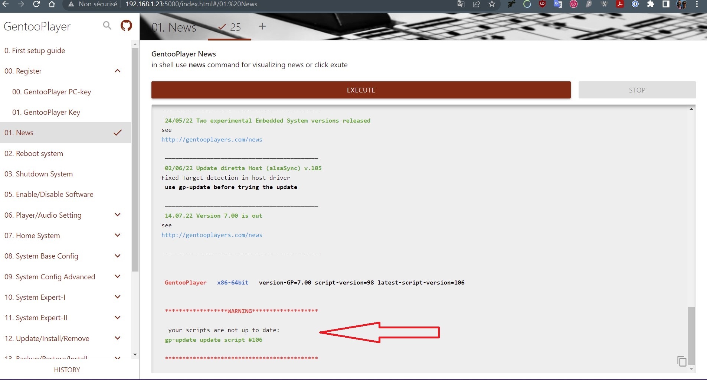707x380 pixels.
Task: Open 05. Enable/Disable Software
Action: pyautogui.click(x=65, y=194)
